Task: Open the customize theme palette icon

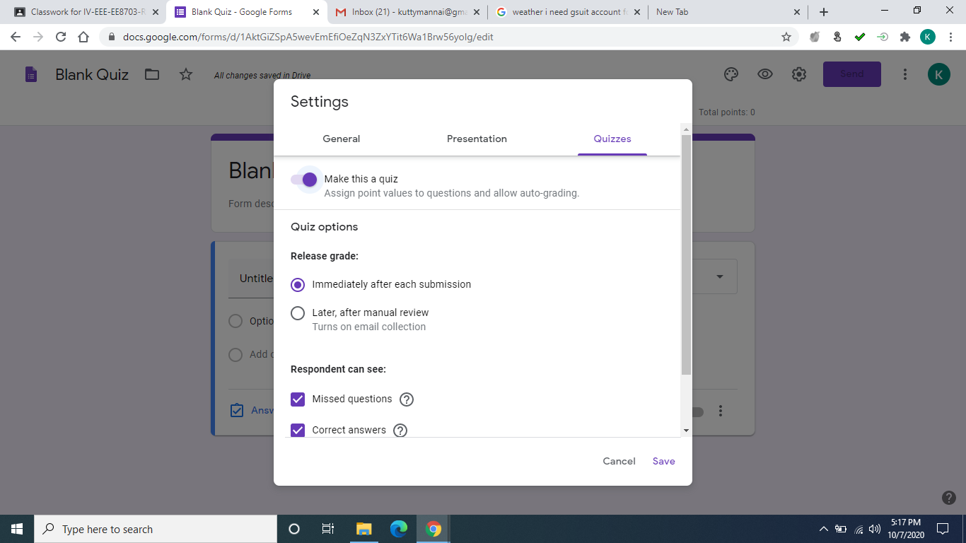Action: 731,74
